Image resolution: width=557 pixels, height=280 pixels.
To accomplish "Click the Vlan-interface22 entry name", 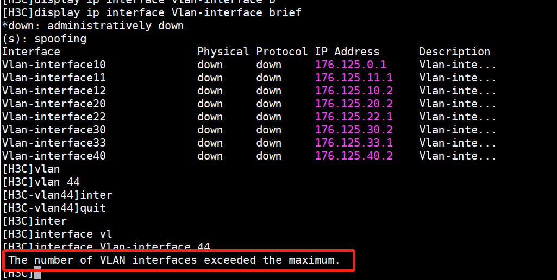I will [x=54, y=117].
